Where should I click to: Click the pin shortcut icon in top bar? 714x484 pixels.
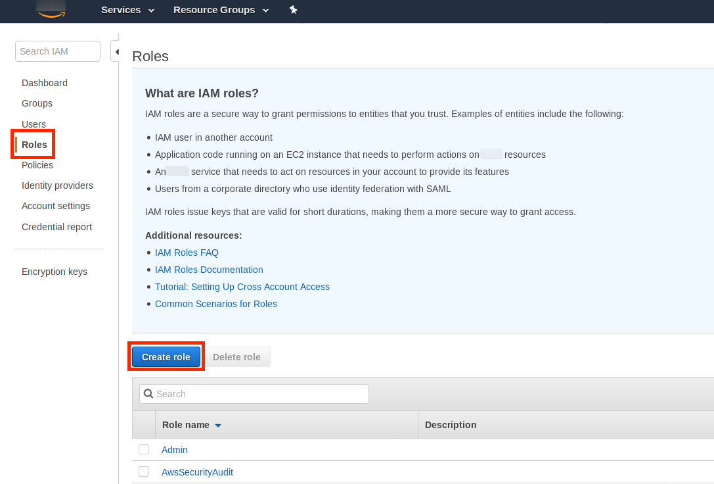294,10
